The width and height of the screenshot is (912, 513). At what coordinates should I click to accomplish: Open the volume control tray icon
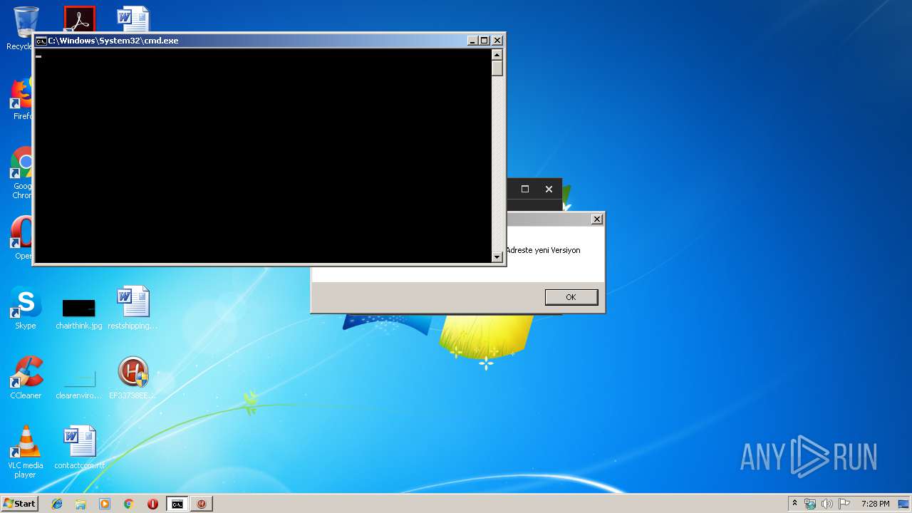click(827, 504)
